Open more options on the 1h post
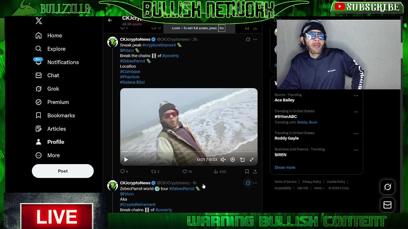This screenshot has width=408, height=229. (x=255, y=183)
